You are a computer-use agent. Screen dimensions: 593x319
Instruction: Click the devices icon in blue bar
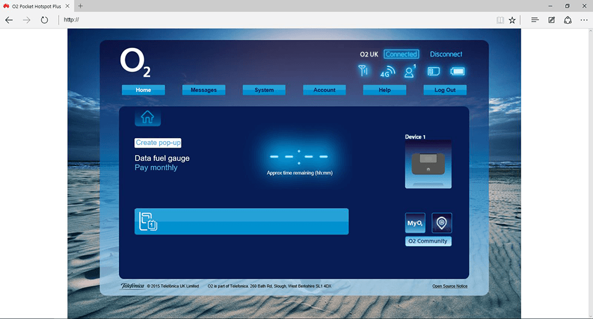click(148, 221)
